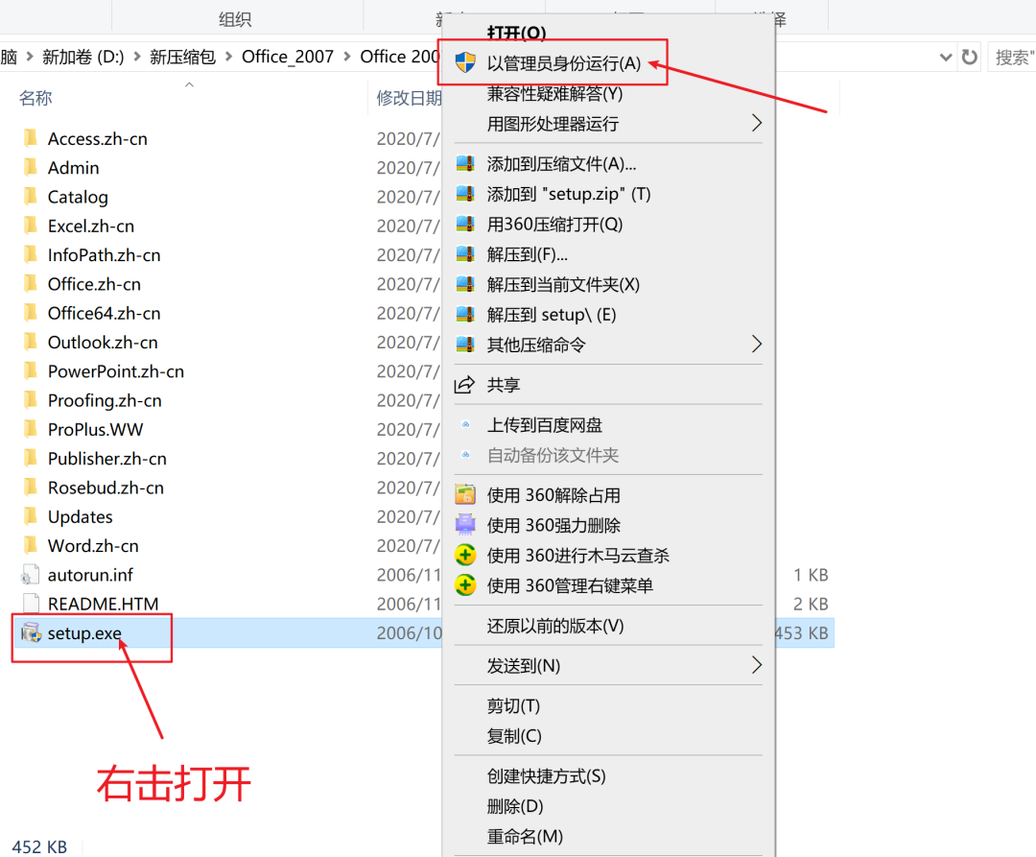The image size is (1036, 857).
Task: Click the purple icon beside 使用360强力删除
Action: click(465, 524)
